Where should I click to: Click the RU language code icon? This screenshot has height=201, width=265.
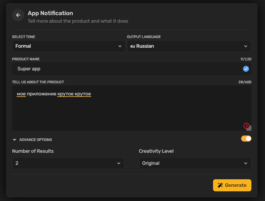click(x=132, y=46)
